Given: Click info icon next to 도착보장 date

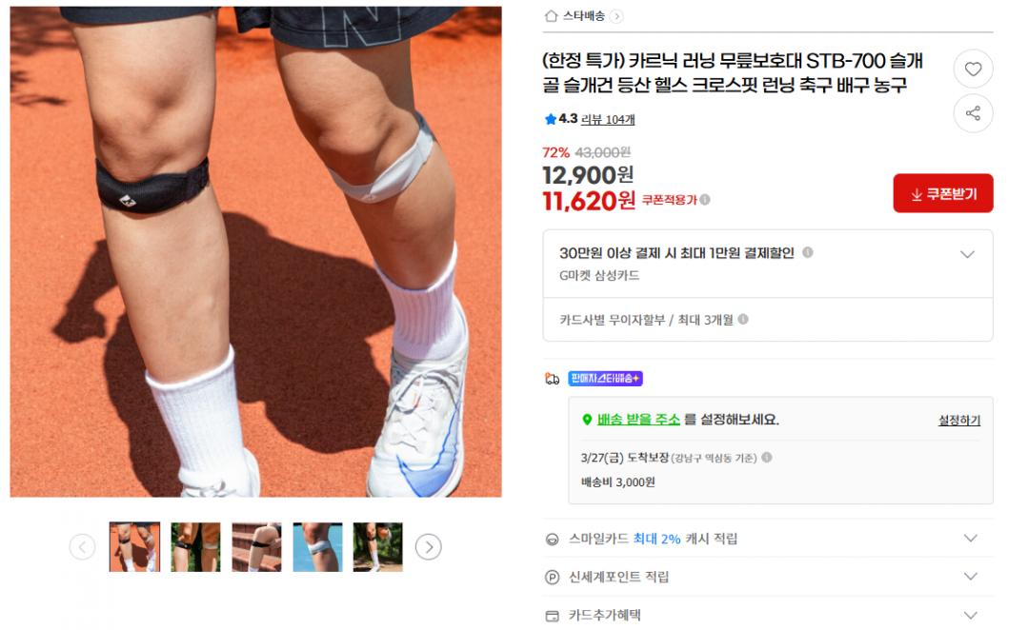Looking at the screenshot, I should (x=766, y=458).
